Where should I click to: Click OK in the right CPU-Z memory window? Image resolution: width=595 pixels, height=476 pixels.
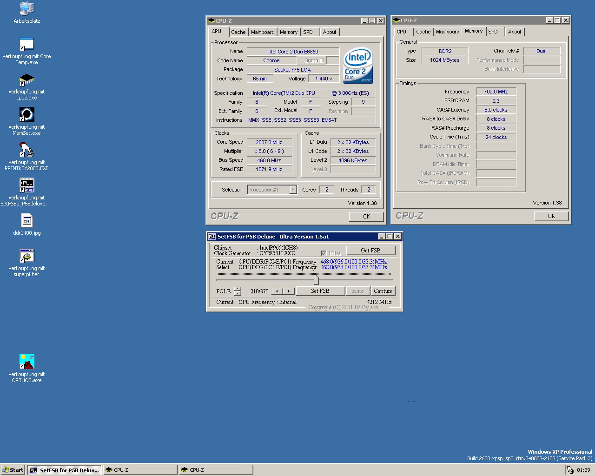[552, 216]
